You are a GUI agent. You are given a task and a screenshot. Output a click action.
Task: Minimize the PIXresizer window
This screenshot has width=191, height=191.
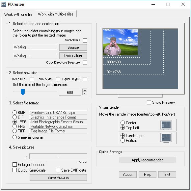153,4
